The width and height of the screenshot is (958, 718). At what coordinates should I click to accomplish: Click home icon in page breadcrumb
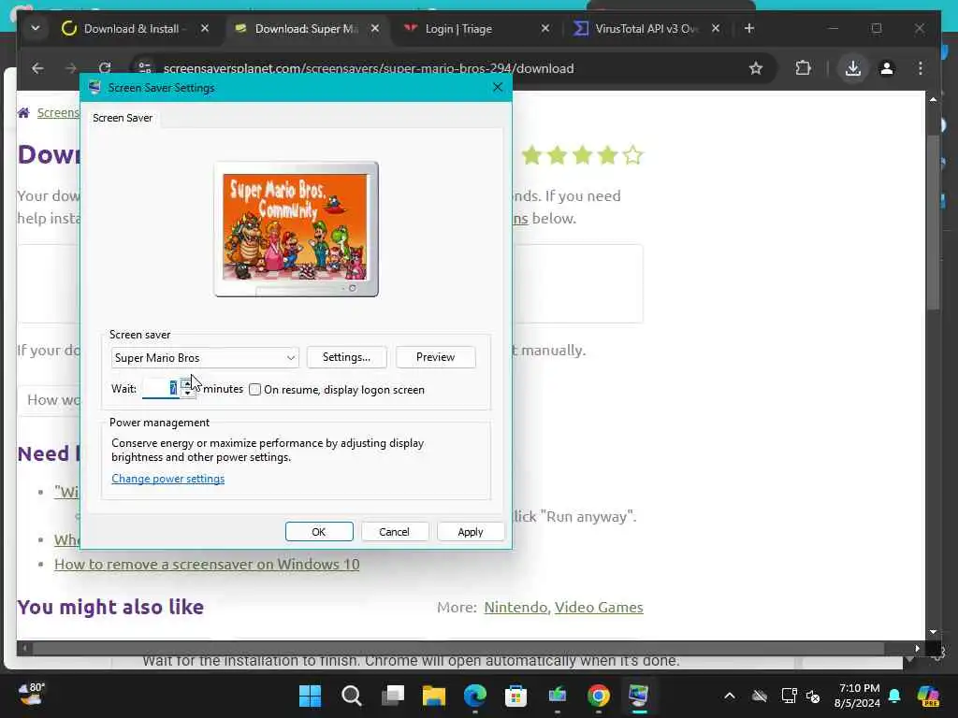pyautogui.click(x=23, y=113)
